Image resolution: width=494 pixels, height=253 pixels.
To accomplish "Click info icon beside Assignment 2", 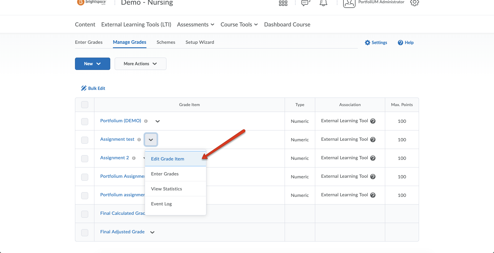I will tap(134, 158).
